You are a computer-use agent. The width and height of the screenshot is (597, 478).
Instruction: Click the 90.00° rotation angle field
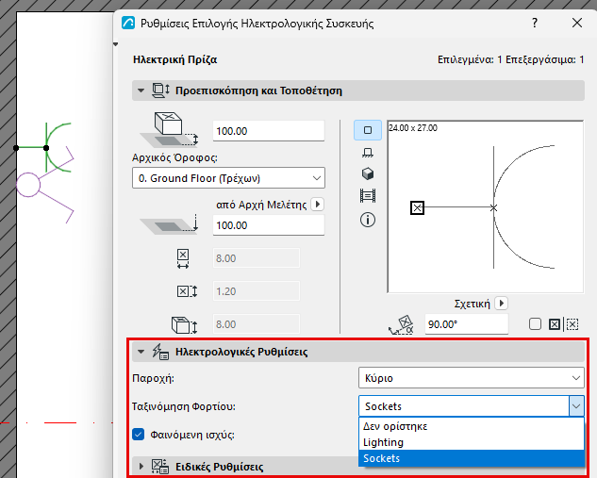pos(467,324)
